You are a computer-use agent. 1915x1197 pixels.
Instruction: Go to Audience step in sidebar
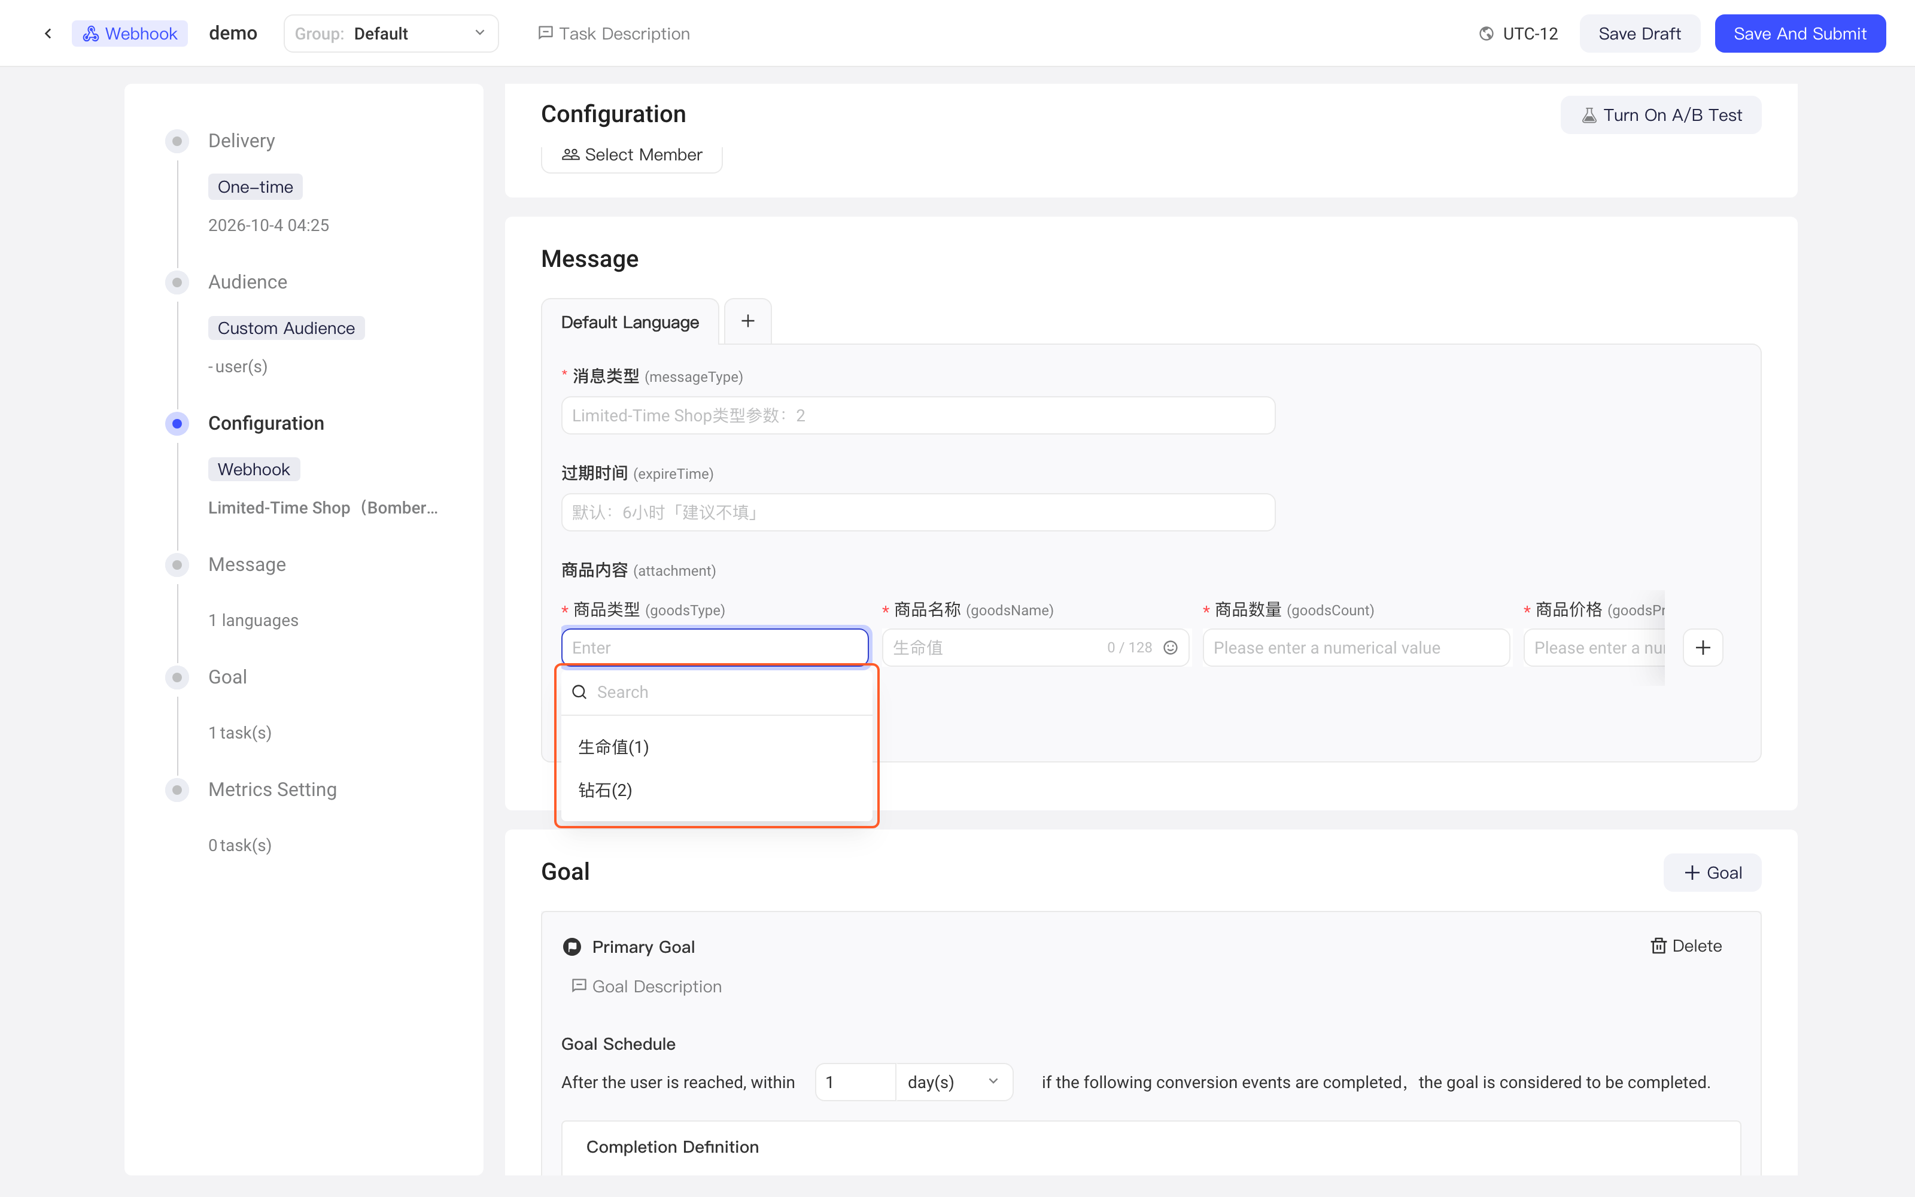pyautogui.click(x=248, y=282)
